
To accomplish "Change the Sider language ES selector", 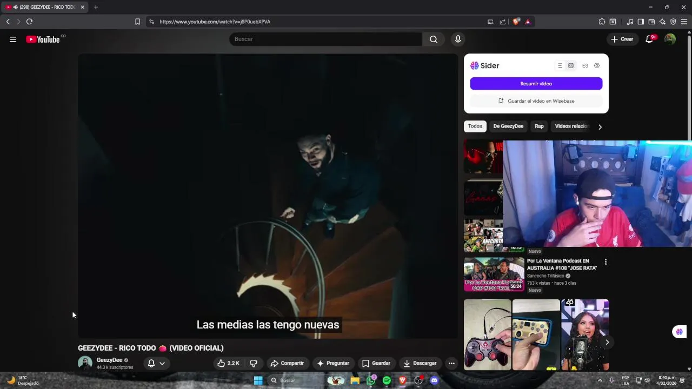I will coord(585,65).
